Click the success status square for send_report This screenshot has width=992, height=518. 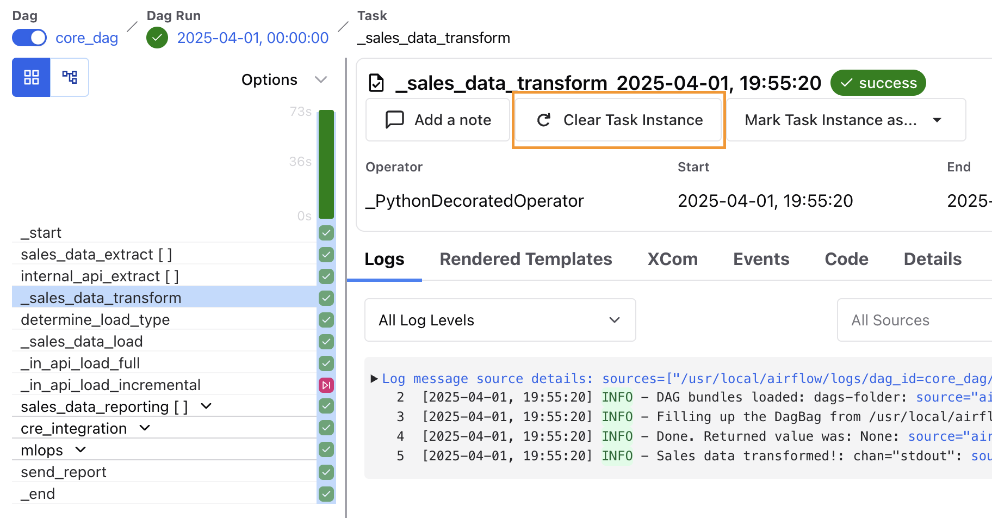pos(326,472)
